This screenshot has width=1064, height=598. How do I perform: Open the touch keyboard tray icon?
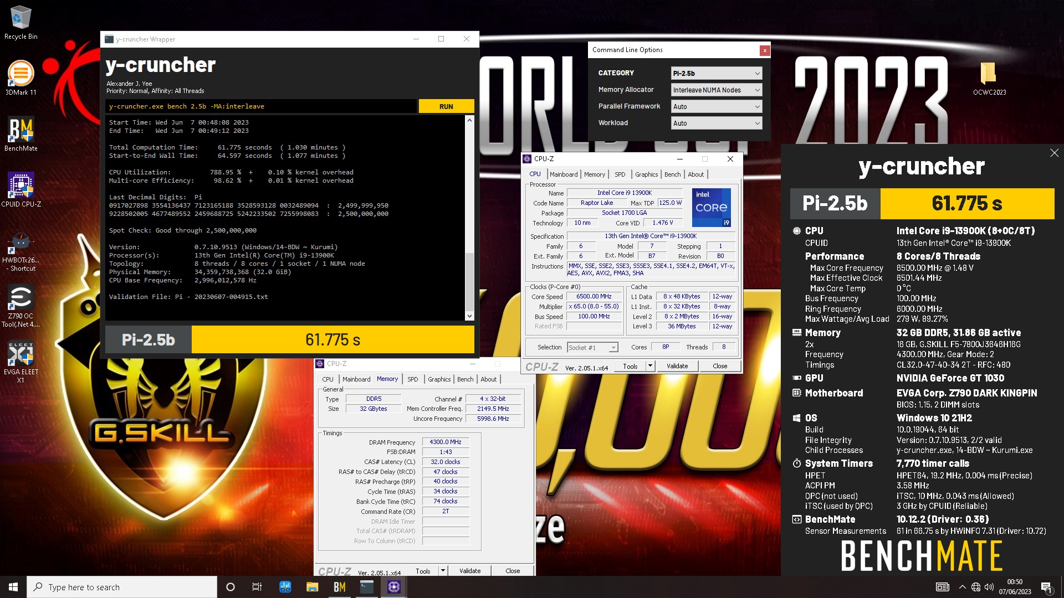pyautogui.click(x=942, y=587)
